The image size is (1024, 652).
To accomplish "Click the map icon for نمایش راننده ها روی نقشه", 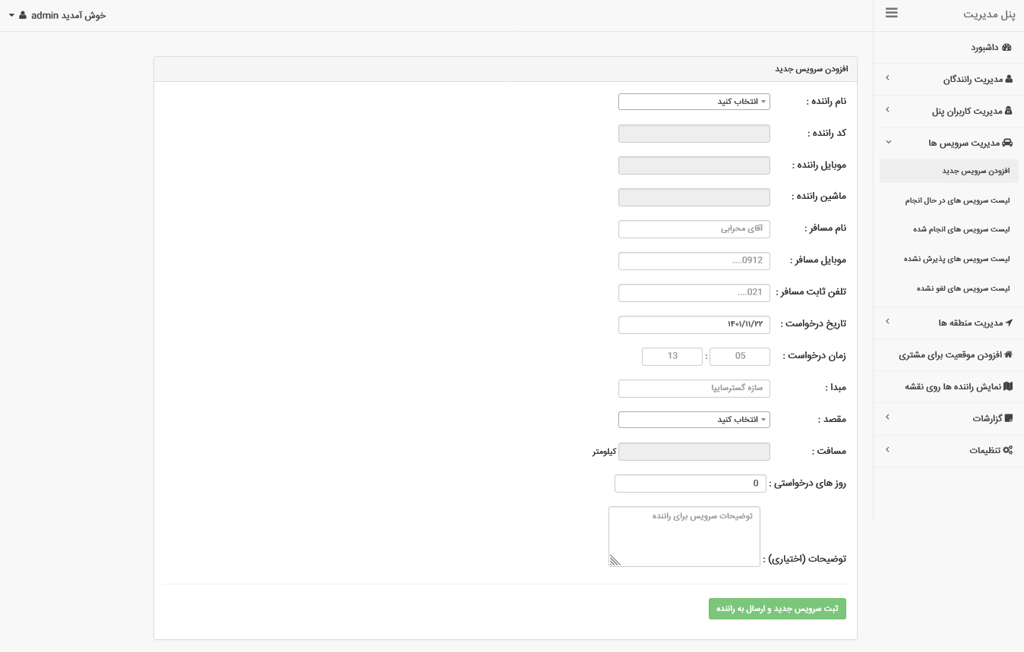I will 1008,386.
